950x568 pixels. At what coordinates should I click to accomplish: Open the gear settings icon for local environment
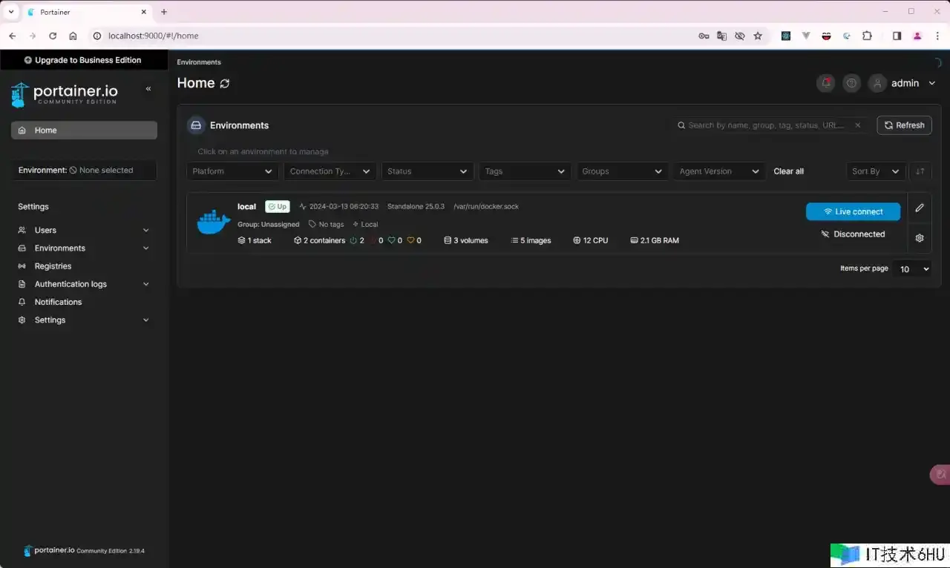920,238
